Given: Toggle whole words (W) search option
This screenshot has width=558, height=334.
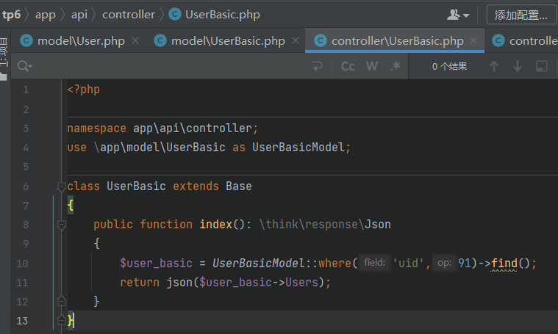Looking at the screenshot, I should (372, 66).
